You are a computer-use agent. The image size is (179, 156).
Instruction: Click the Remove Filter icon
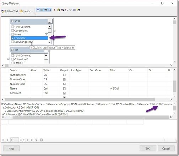(x=70, y=10)
